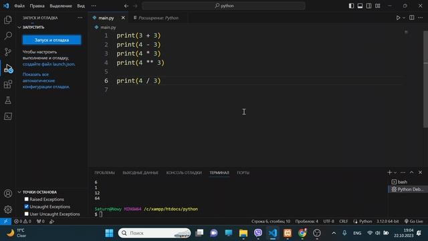Open Google Chrome from the taskbar

[x=302, y=233]
